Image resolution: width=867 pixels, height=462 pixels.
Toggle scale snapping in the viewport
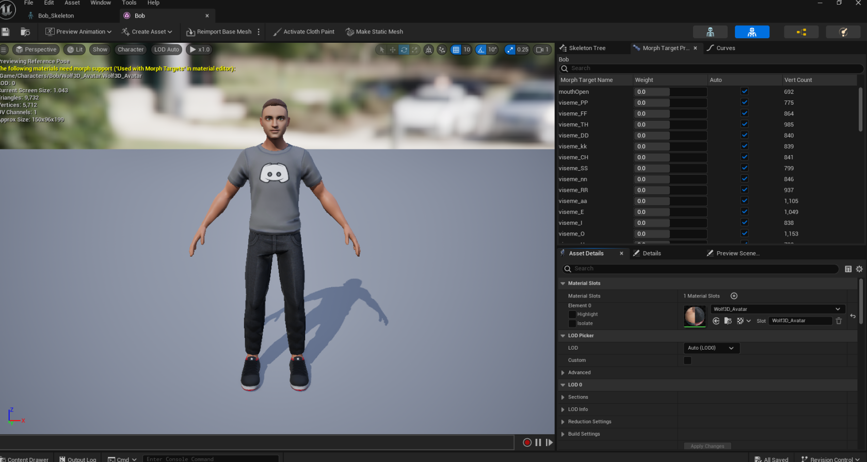pyautogui.click(x=510, y=49)
